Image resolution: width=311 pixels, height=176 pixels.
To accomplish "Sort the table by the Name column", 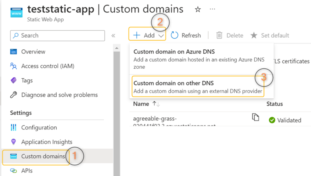I will tap(141, 104).
